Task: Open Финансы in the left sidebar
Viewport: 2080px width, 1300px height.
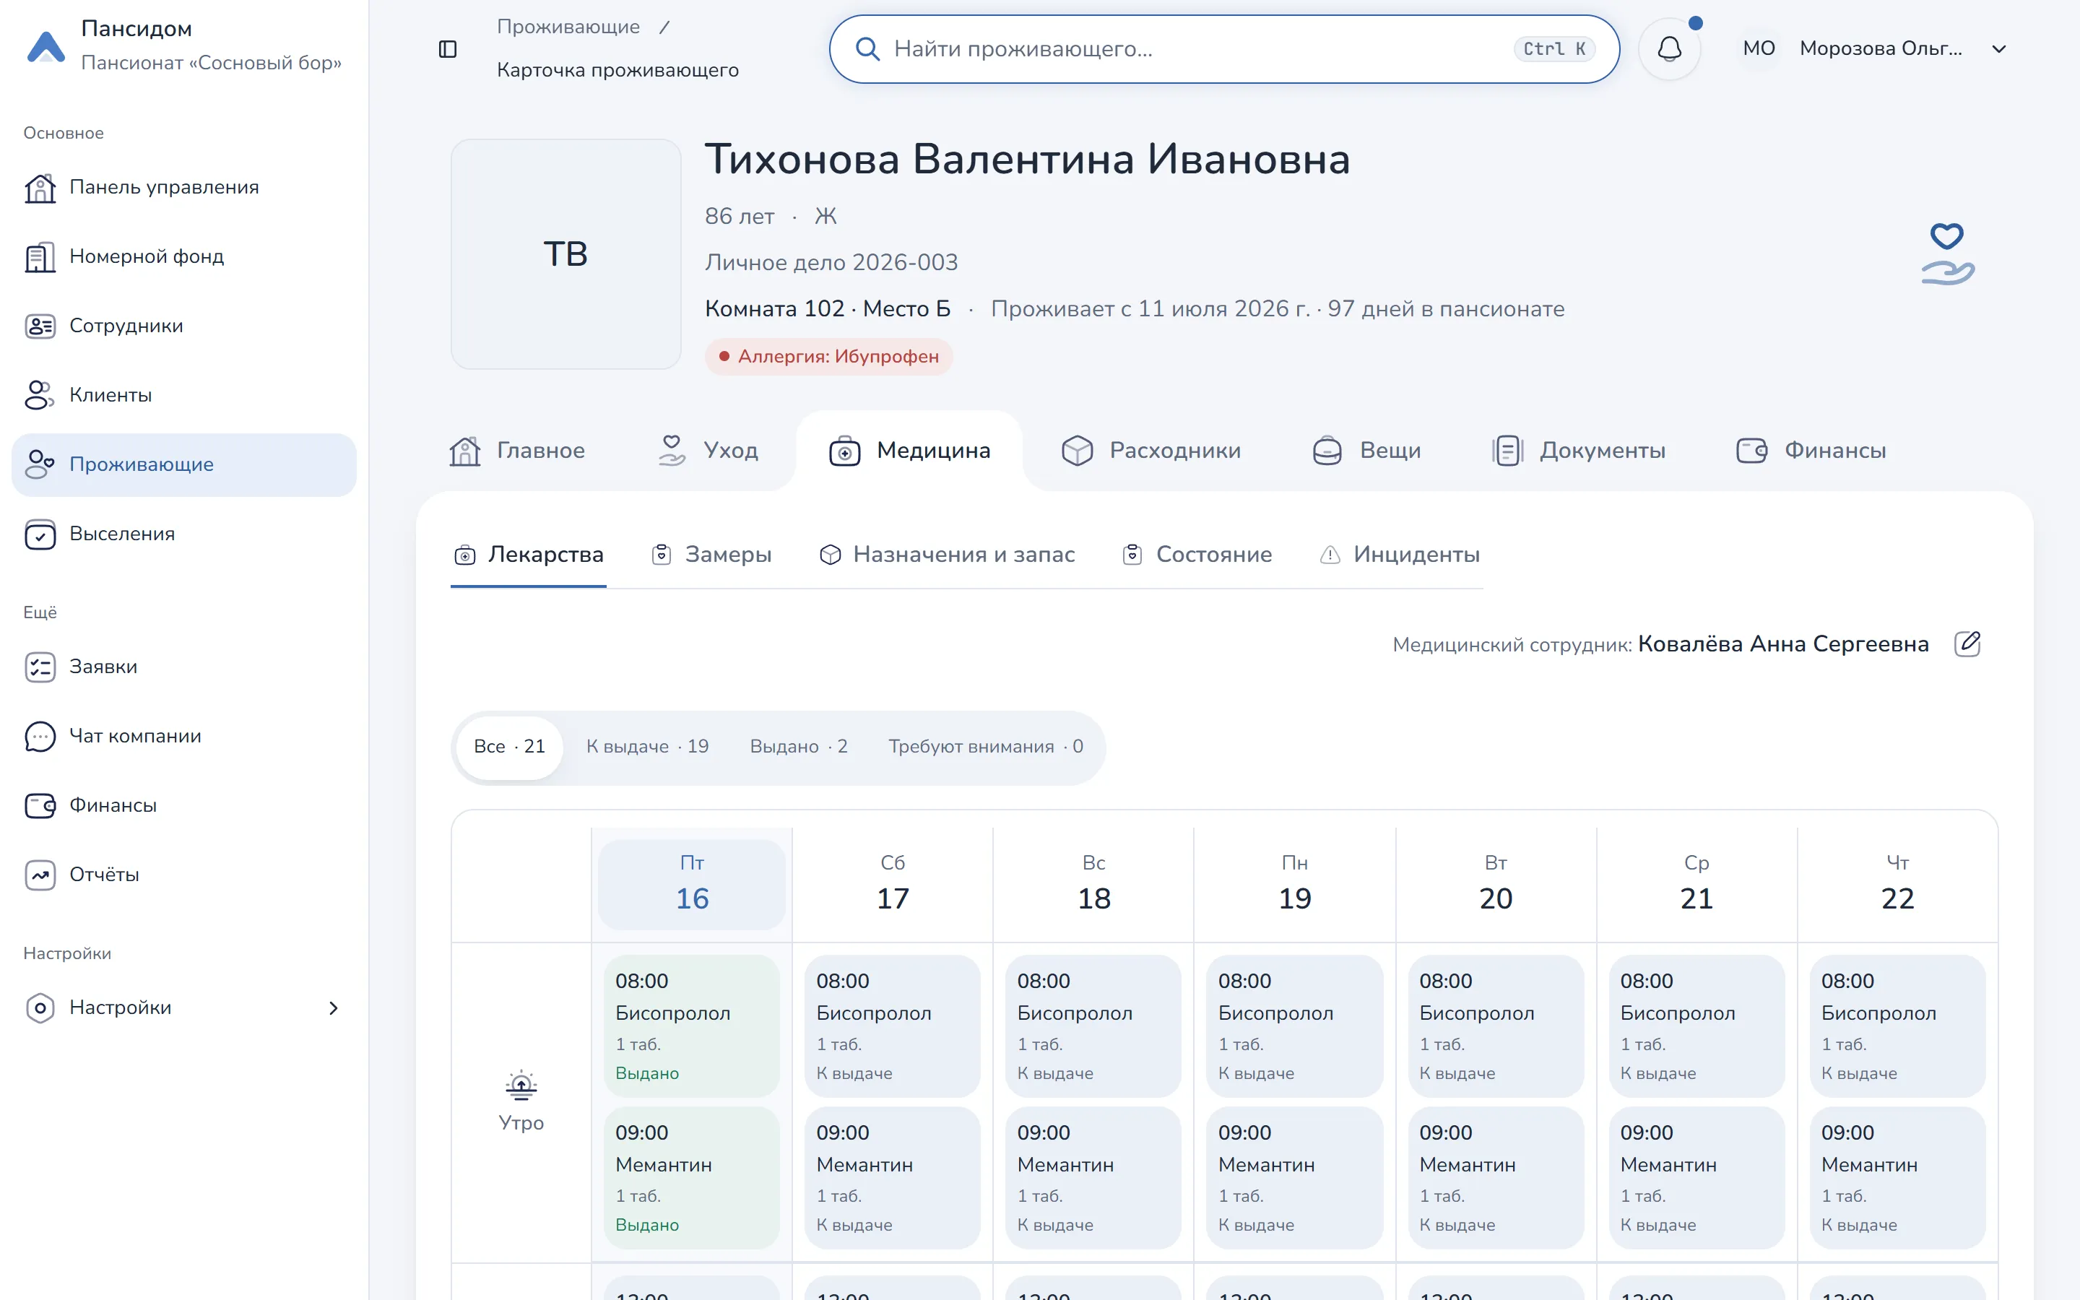Action: [184, 805]
